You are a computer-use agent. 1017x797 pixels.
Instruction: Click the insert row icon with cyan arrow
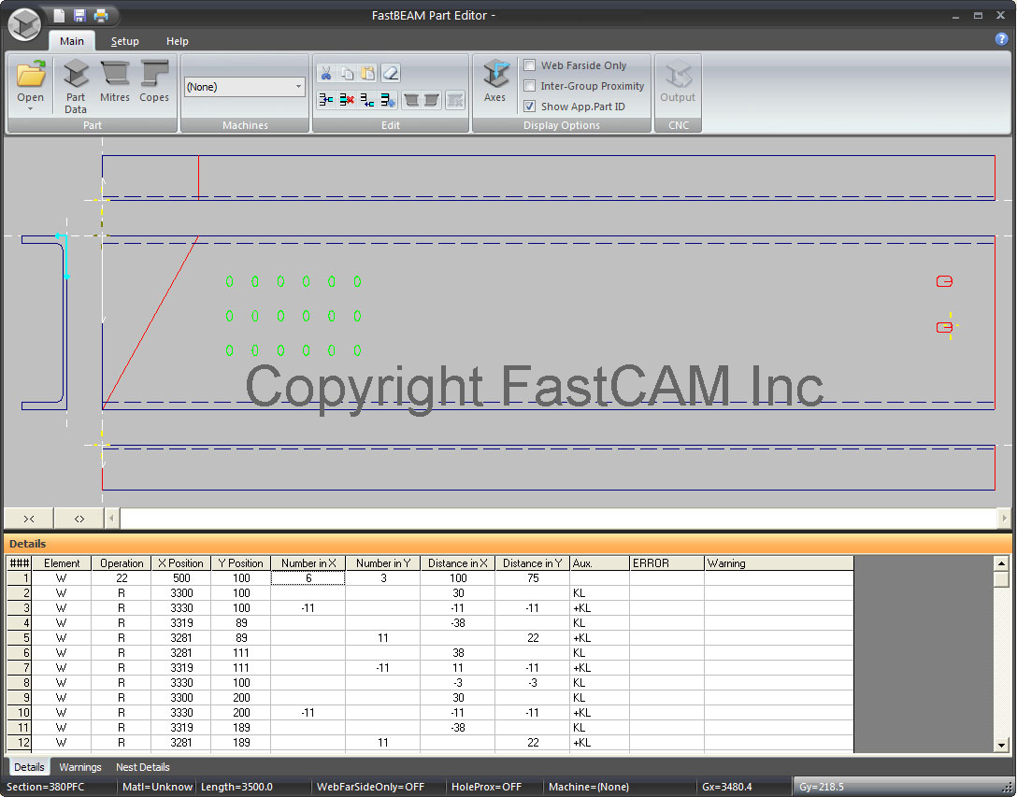(x=326, y=100)
